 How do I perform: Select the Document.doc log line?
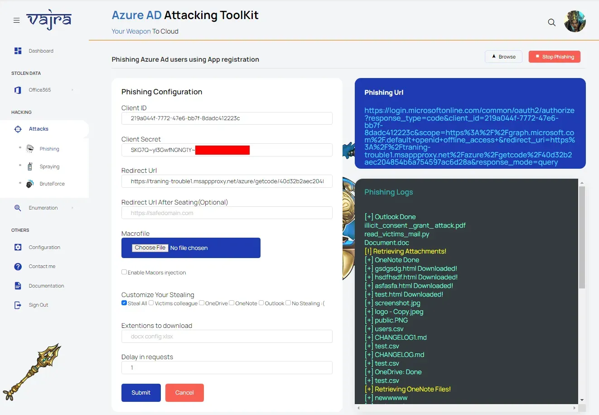click(x=386, y=243)
